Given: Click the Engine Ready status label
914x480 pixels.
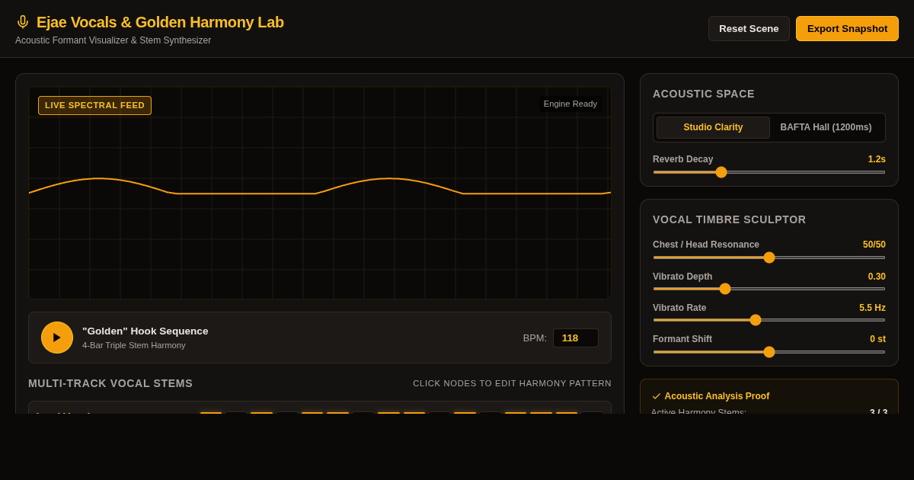Looking at the screenshot, I should coord(570,104).
